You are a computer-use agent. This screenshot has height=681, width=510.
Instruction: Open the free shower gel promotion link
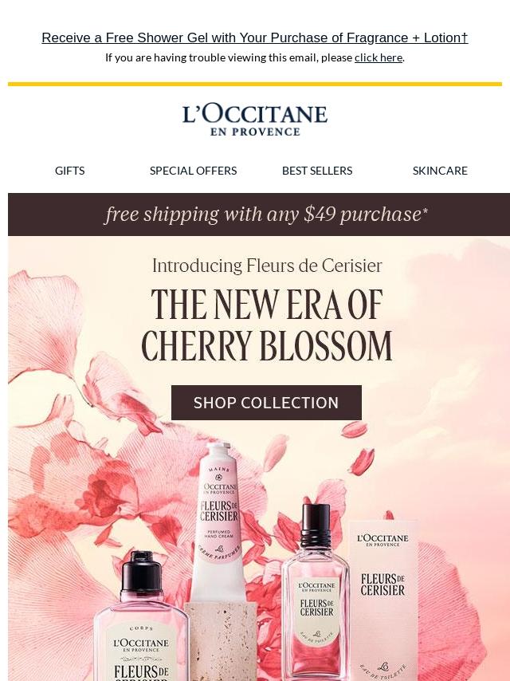coord(254,37)
